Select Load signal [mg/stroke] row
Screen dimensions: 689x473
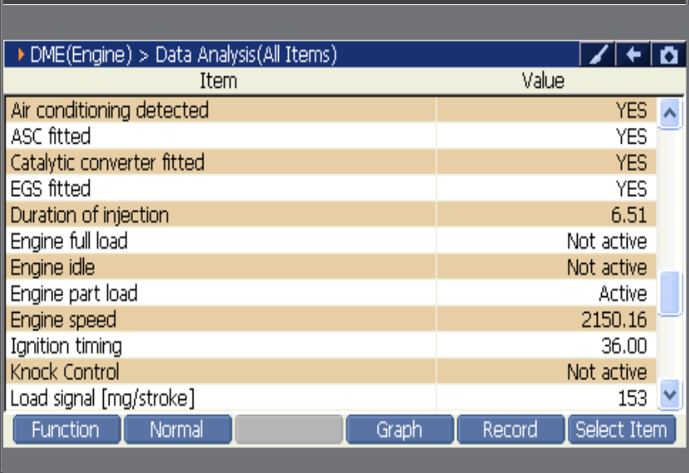(x=331, y=397)
